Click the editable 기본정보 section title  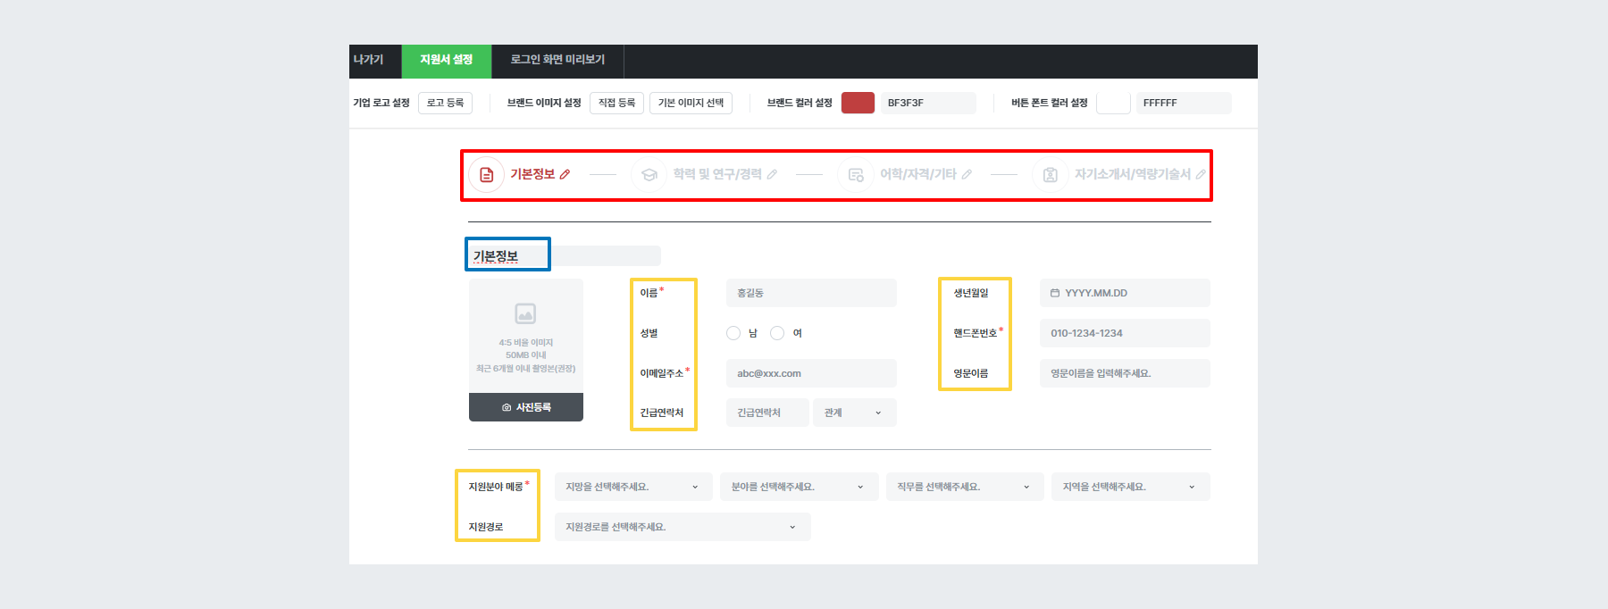point(565,256)
